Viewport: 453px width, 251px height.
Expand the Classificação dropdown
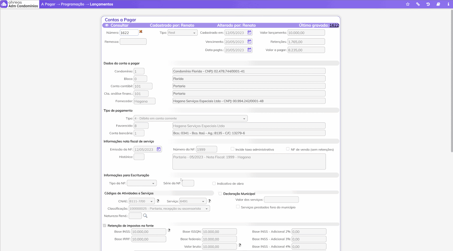169,209
